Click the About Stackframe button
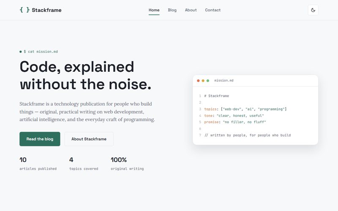Image resolution: width=338 pixels, height=211 pixels. point(89,139)
